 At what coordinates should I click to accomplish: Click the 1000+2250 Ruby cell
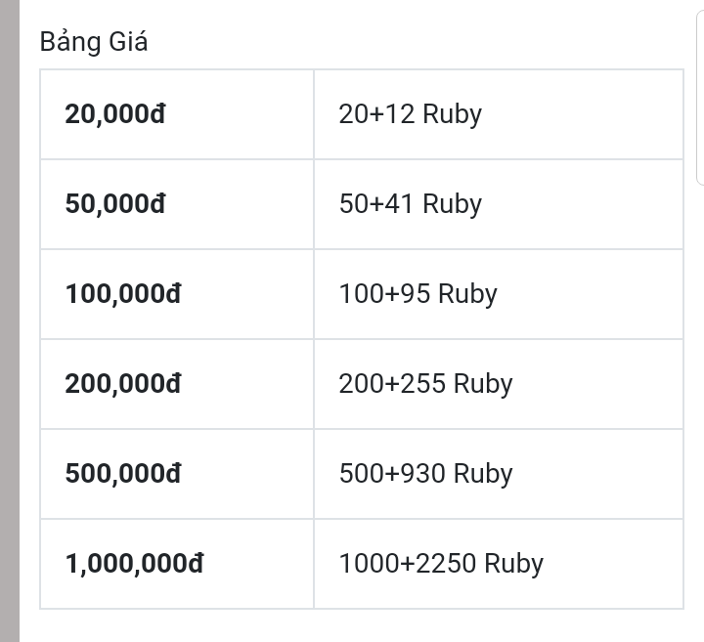point(499,564)
